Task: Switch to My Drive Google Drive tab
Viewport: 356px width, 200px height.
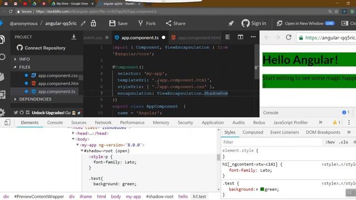Action: 72,4
